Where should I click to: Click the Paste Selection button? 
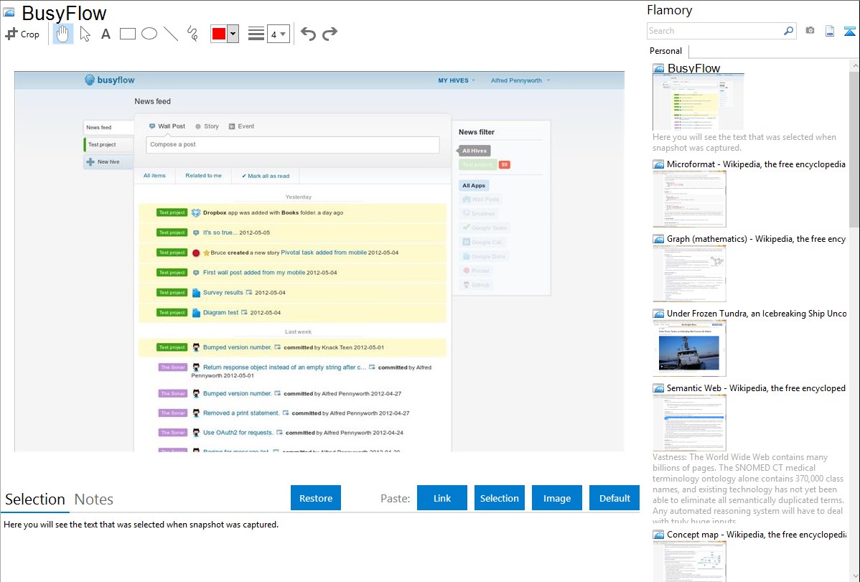(x=499, y=498)
